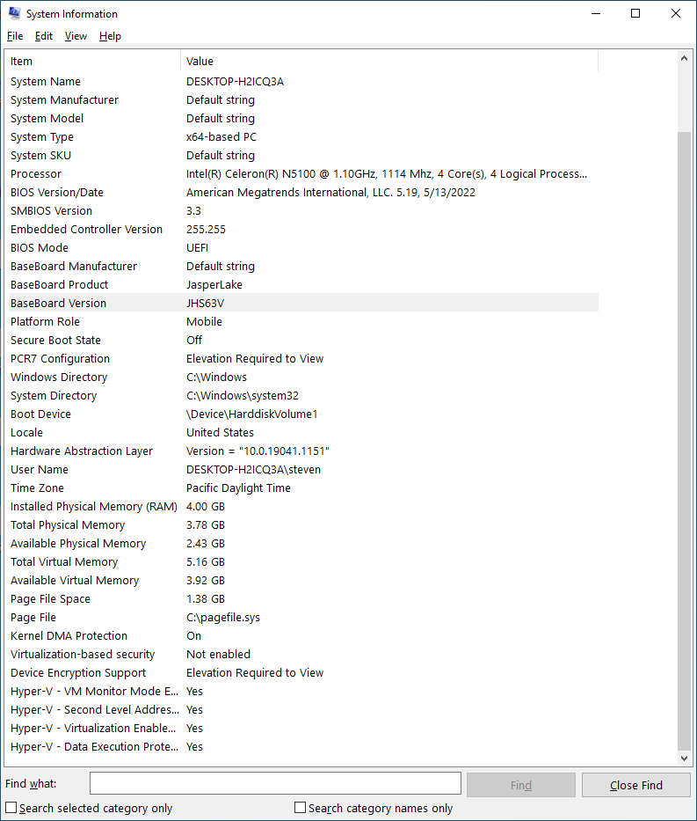Minimize the System Information window
Screen dimensions: 697x821
[x=595, y=13]
